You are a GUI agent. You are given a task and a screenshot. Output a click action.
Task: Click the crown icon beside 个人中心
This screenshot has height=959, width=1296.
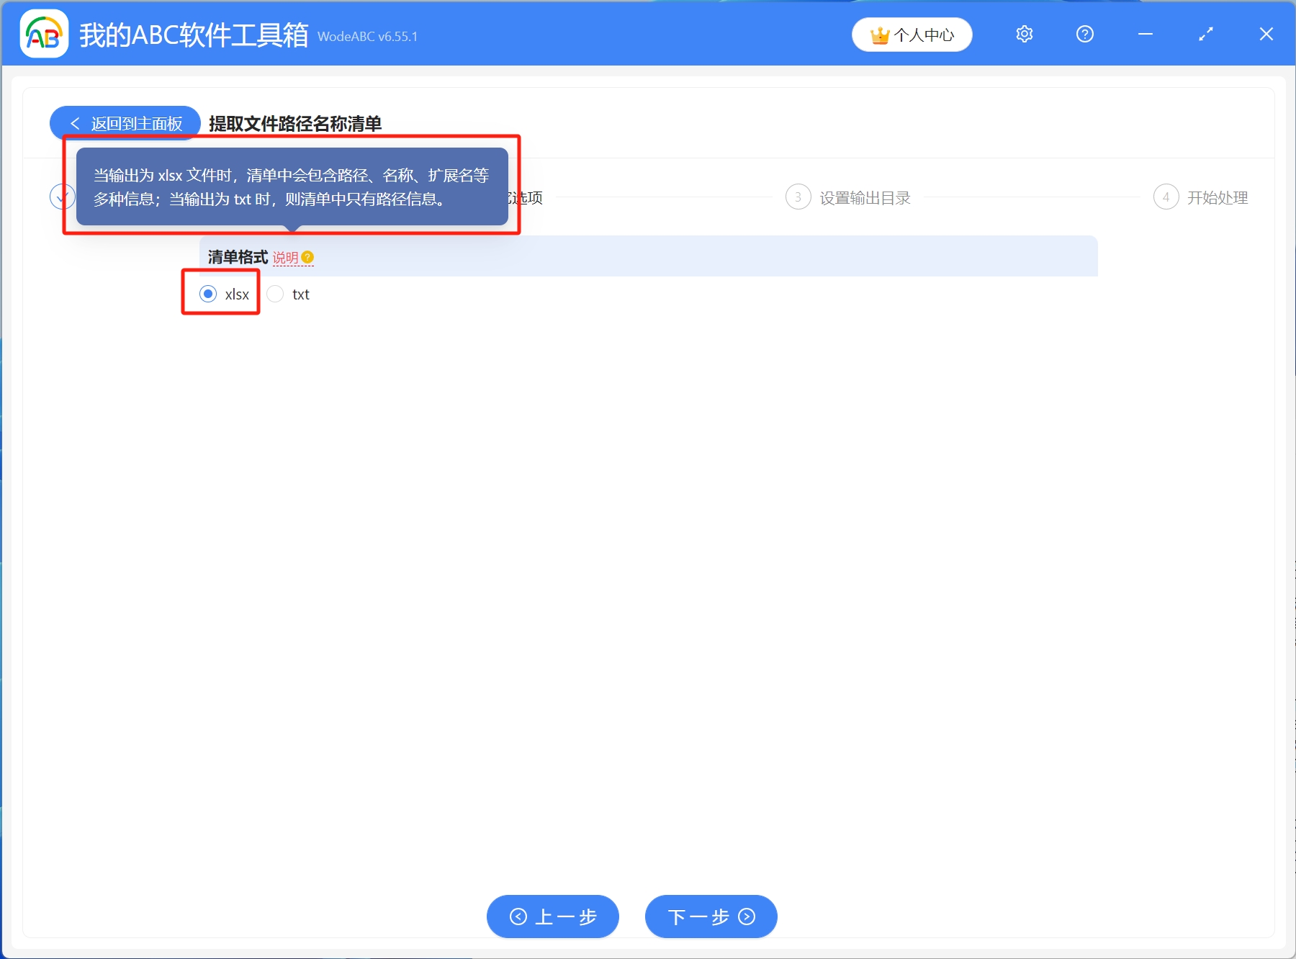[x=878, y=34]
